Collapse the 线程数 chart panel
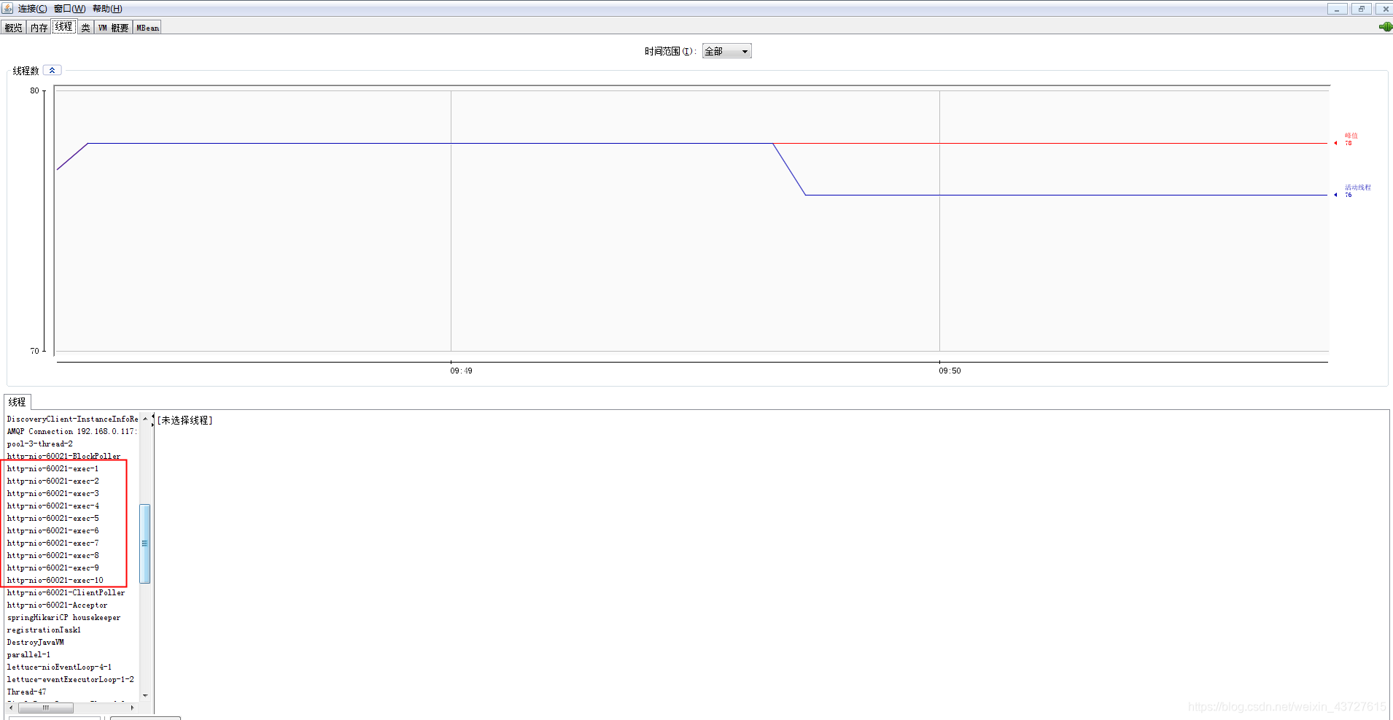The width and height of the screenshot is (1393, 720). pos(53,70)
